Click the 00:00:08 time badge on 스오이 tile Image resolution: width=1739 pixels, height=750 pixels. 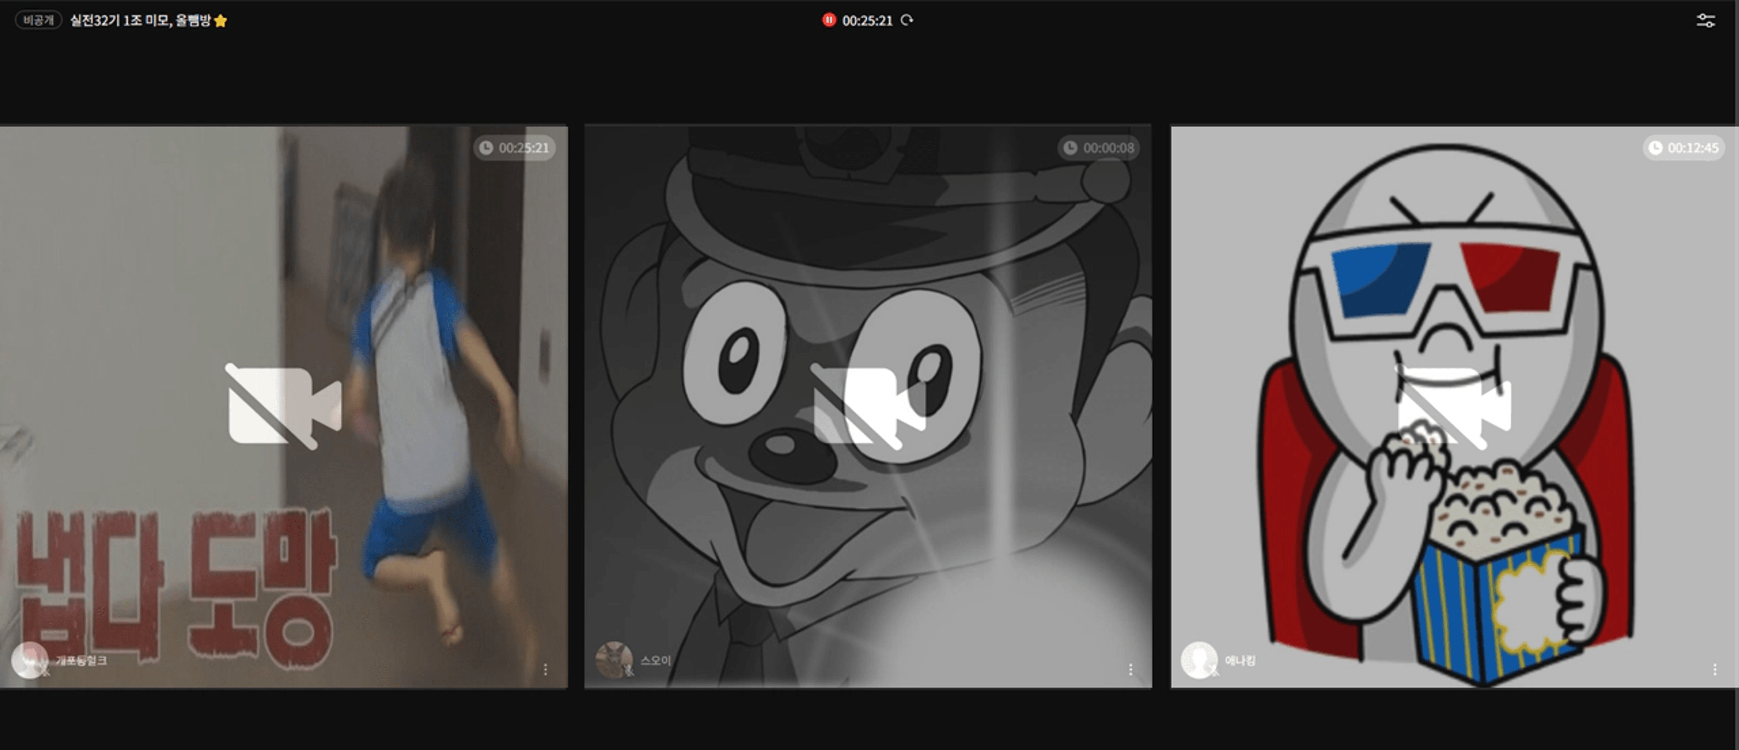(1099, 148)
